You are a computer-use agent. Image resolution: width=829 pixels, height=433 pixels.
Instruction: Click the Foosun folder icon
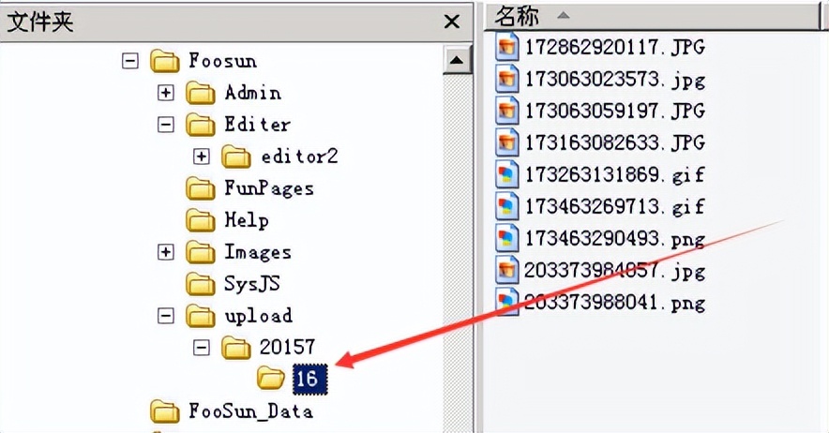point(165,61)
